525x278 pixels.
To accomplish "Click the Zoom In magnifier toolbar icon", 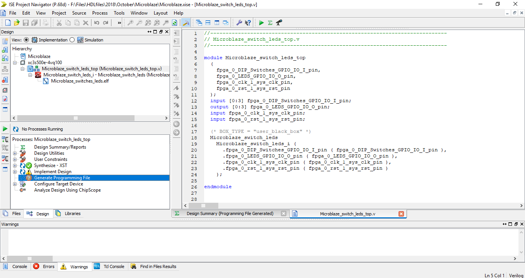I will [x=130, y=23].
